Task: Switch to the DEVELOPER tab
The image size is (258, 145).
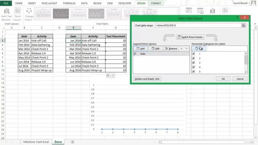Action: tap(125, 3)
